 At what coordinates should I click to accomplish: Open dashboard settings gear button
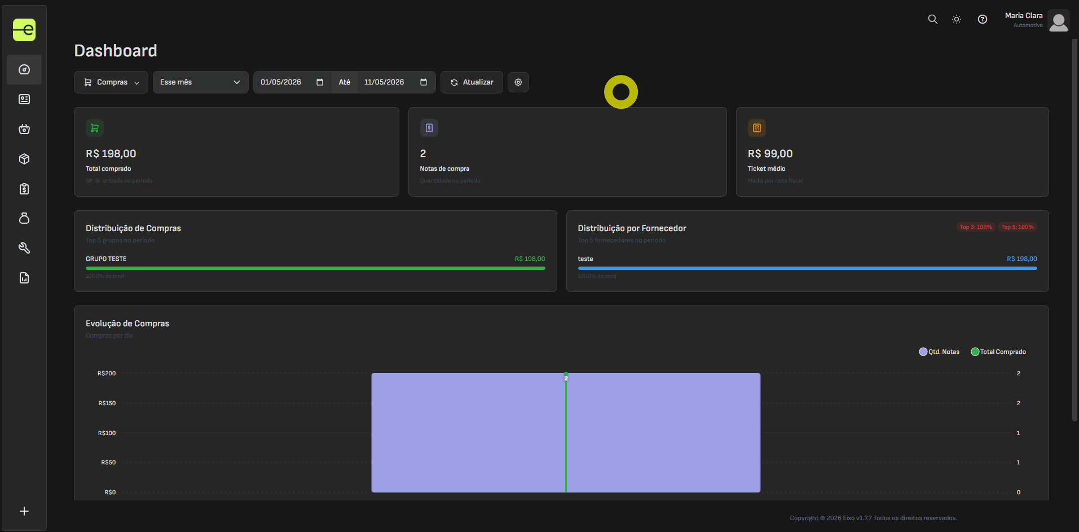coord(518,82)
